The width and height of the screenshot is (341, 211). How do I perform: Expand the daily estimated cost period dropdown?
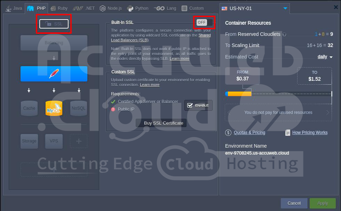(x=325, y=57)
